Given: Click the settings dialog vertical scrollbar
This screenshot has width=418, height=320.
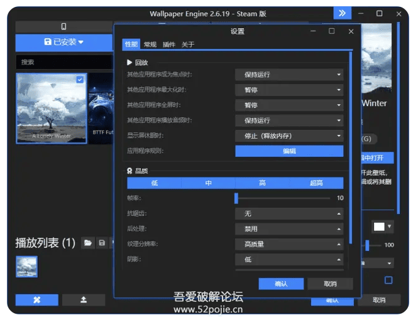Looking at the screenshot, I should click(x=350, y=147).
